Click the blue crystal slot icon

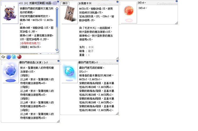point(8,57)
